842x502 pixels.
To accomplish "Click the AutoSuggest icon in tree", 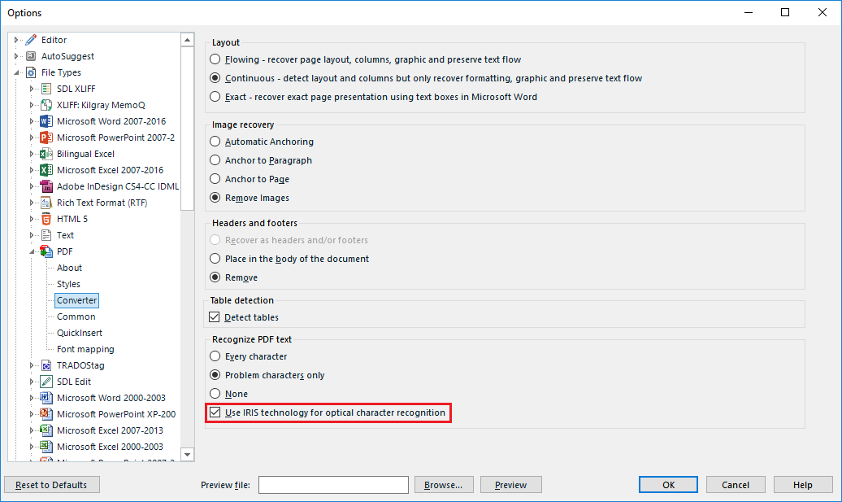I will (31, 56).
